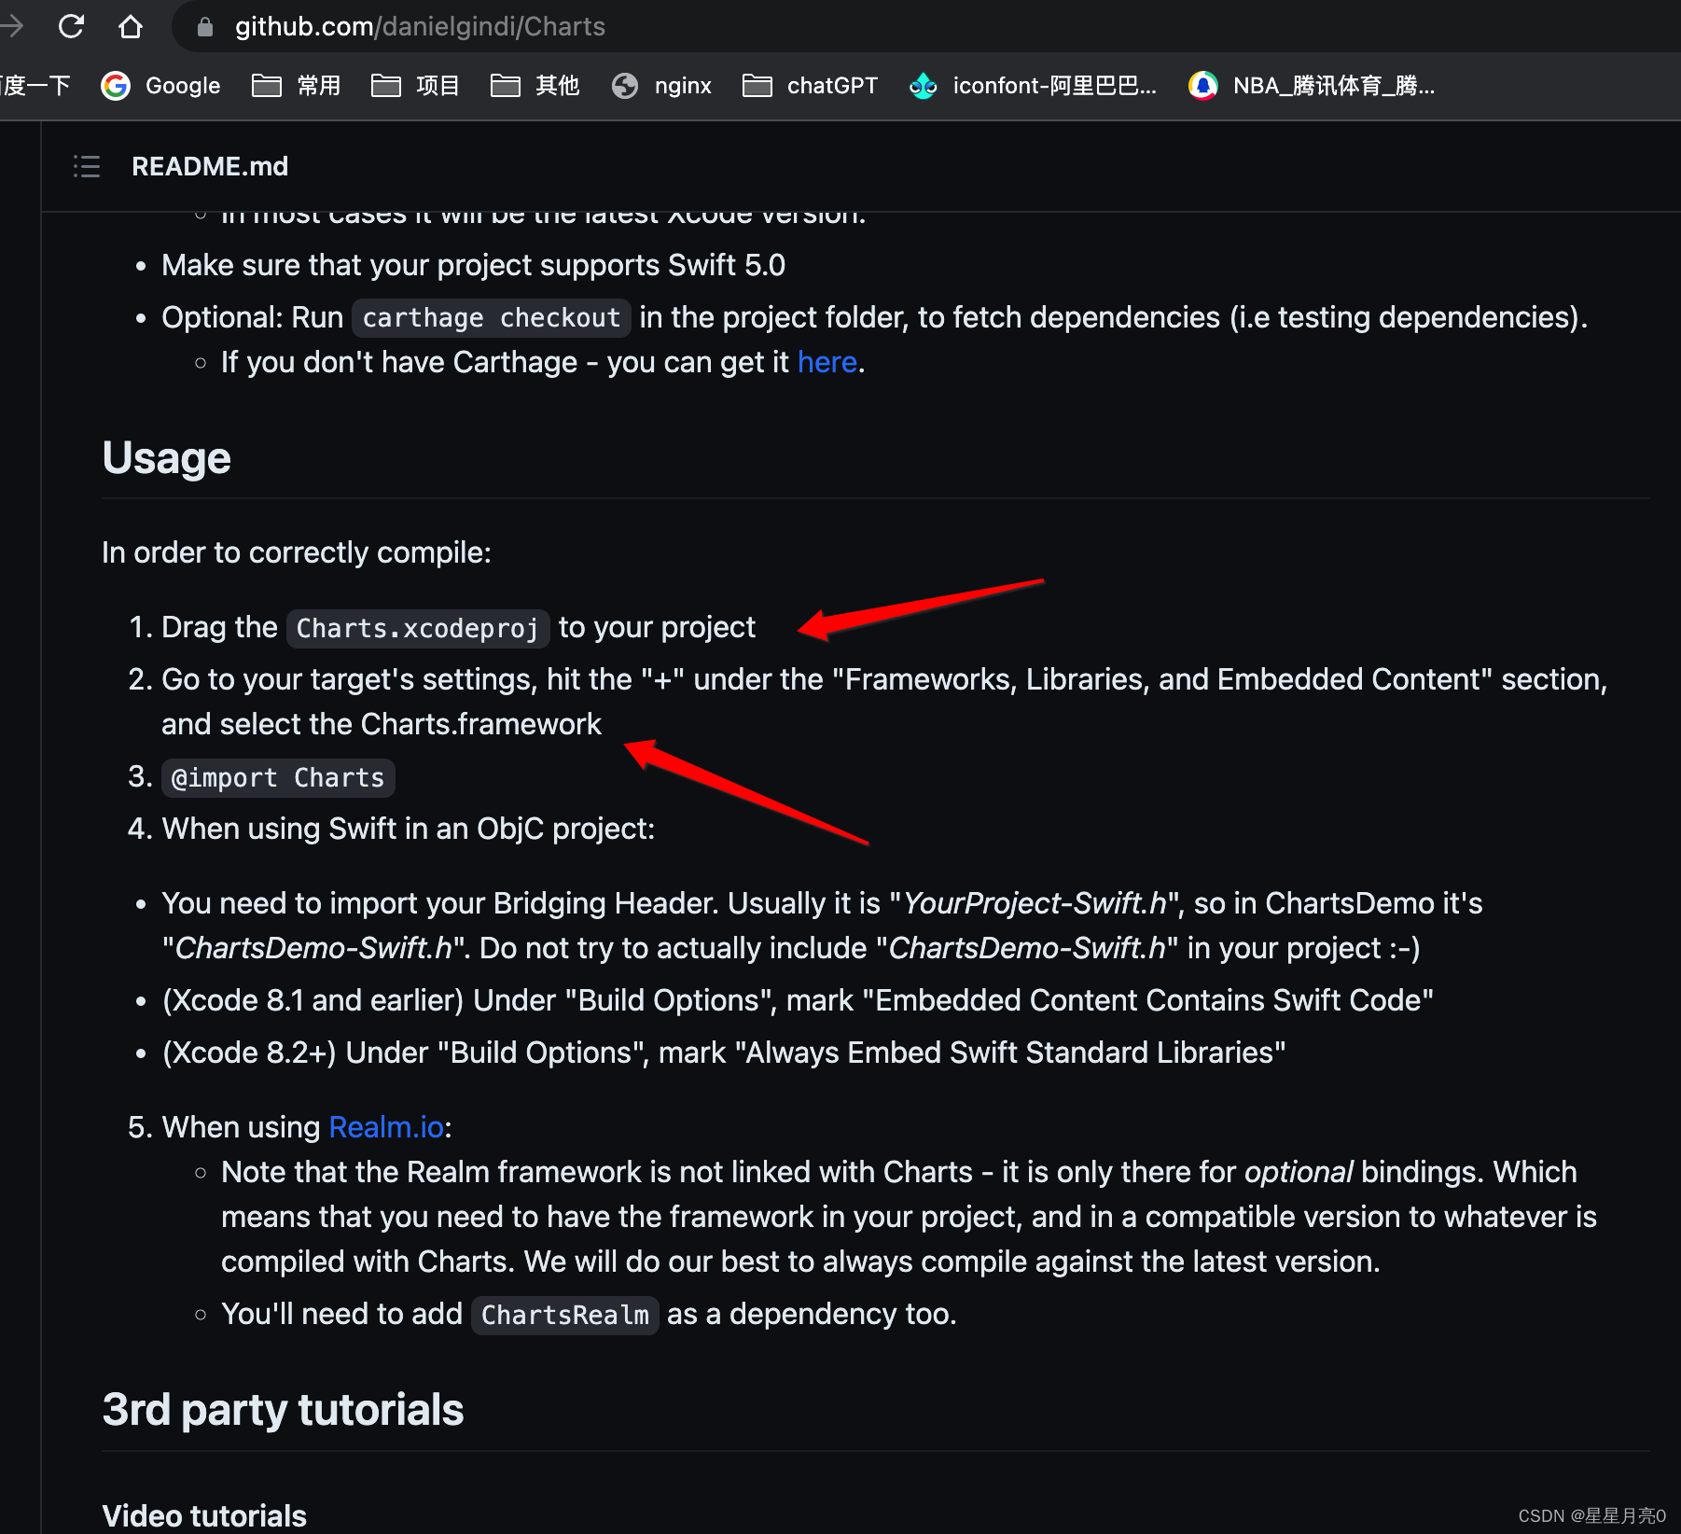Click the '@import Charts' code snippet
Image resolution: width=1681 pixels, height=1534 pixels.
278,777
